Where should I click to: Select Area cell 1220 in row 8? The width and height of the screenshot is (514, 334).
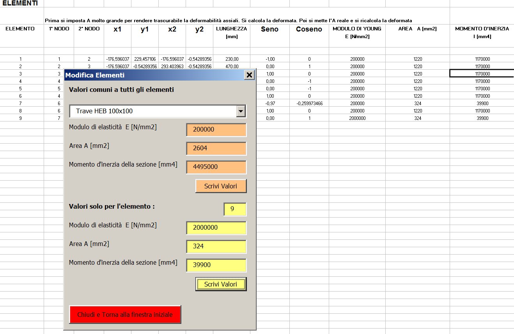[418, 111]
